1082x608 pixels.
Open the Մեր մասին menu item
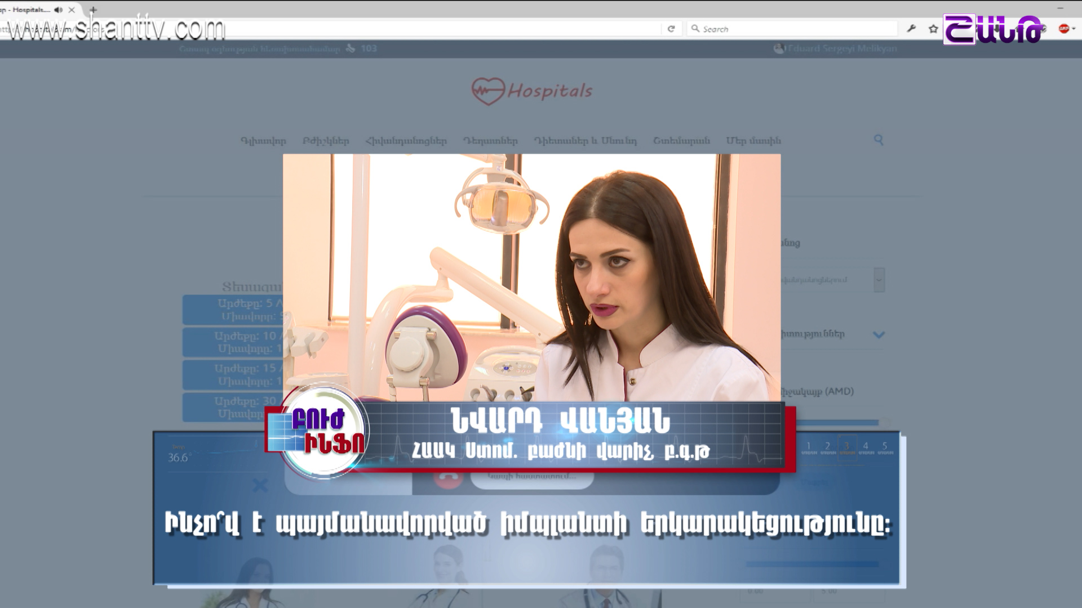[x=753, y=141]
